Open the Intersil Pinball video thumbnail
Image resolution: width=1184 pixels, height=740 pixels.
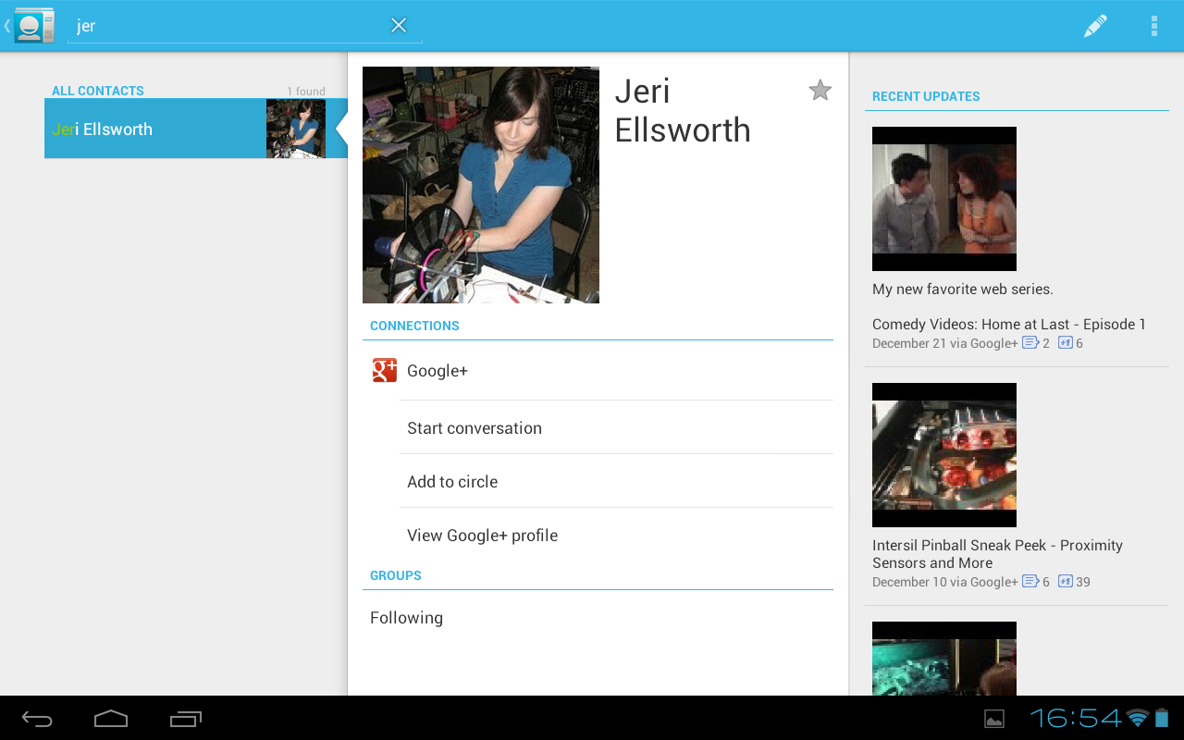[x=944, y=455]
